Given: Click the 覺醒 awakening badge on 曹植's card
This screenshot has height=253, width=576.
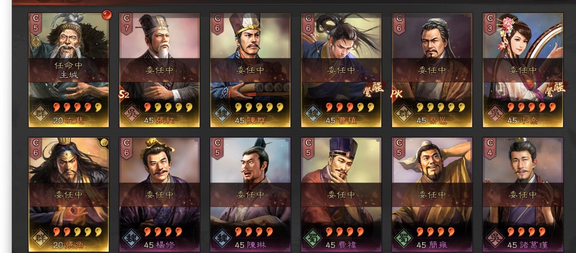Looking at the screenshot, I should click(x=373, y=88).
